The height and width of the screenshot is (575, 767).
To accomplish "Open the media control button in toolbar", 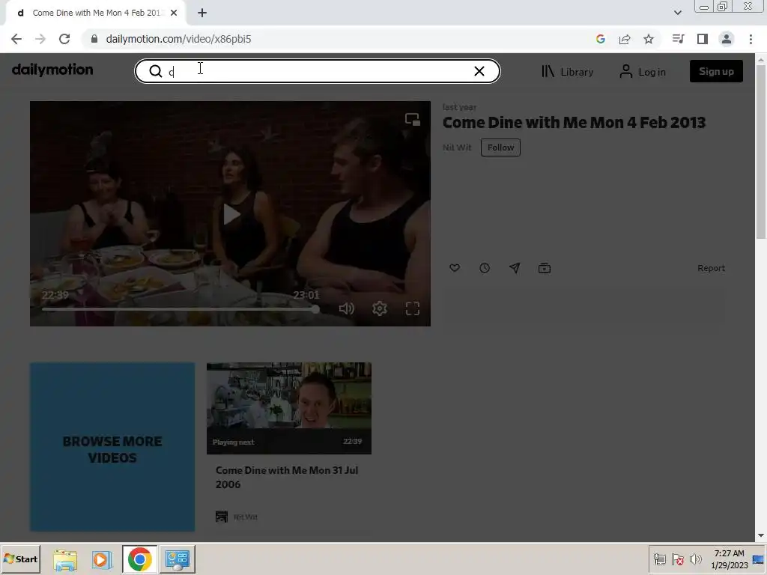I will [x=678, y=39].
